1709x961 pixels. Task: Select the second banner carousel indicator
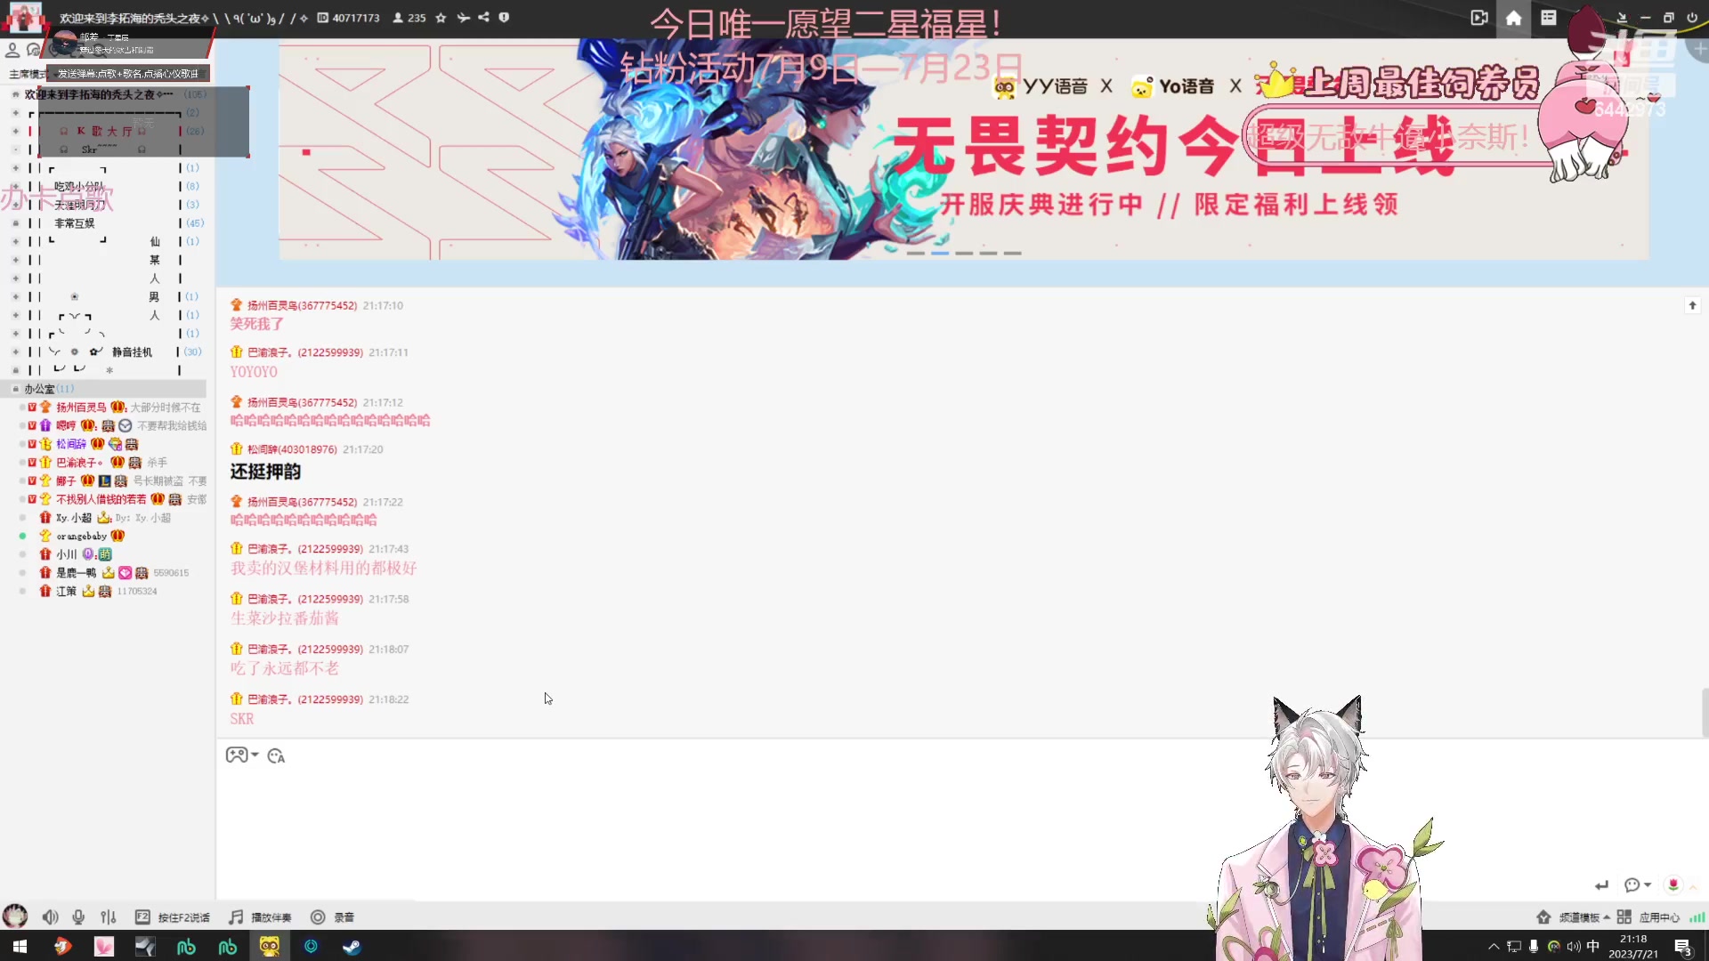pyautogui.click(x=940, y=254)
